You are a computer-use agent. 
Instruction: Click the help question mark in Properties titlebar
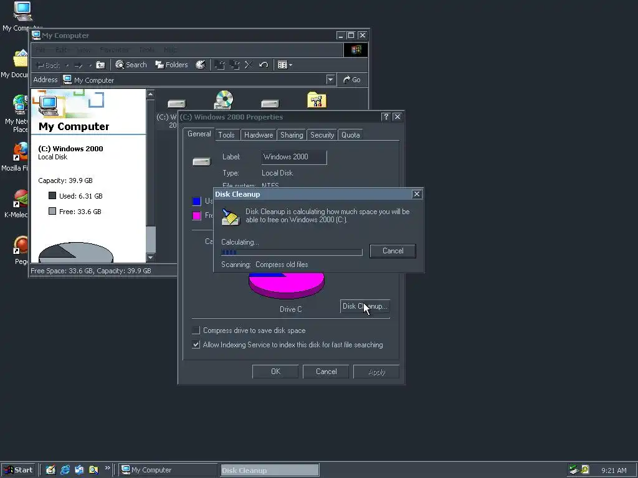tap(386, 117)
